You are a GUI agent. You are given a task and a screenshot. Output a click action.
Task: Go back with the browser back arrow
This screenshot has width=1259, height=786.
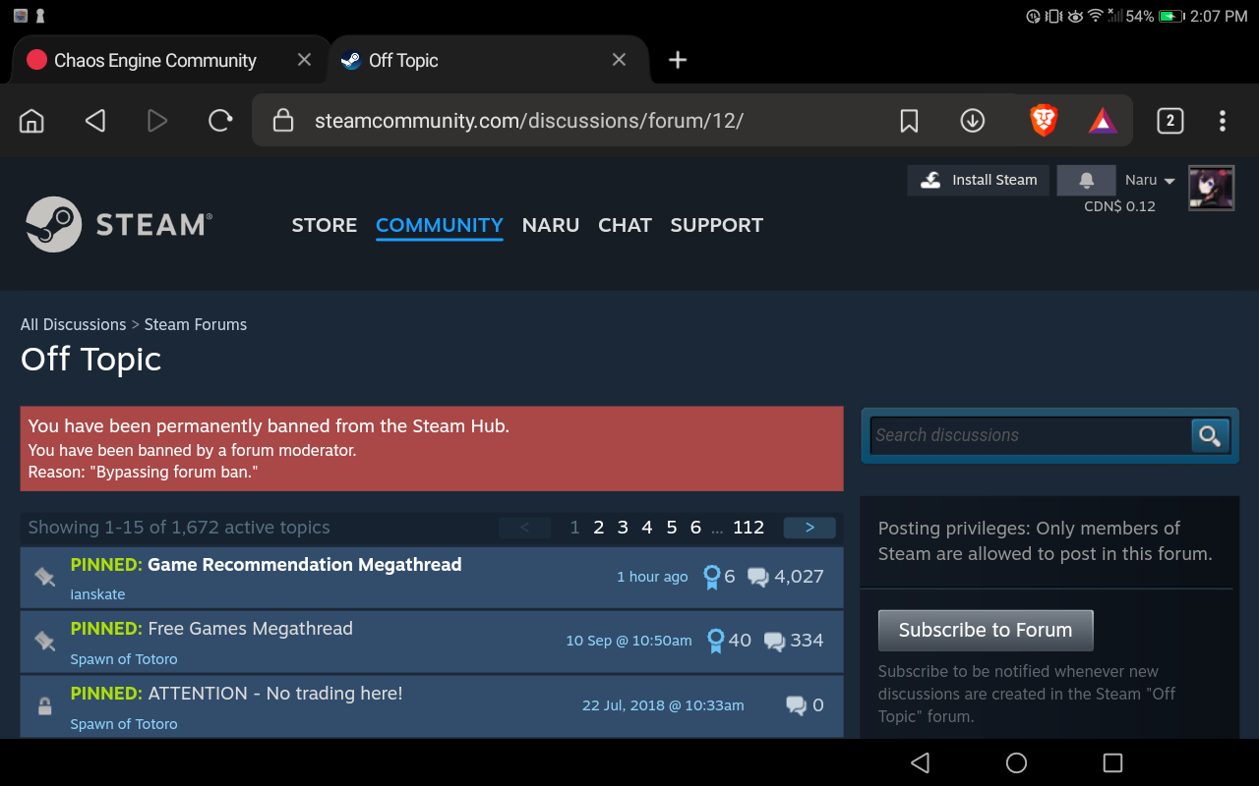point(95,121)
